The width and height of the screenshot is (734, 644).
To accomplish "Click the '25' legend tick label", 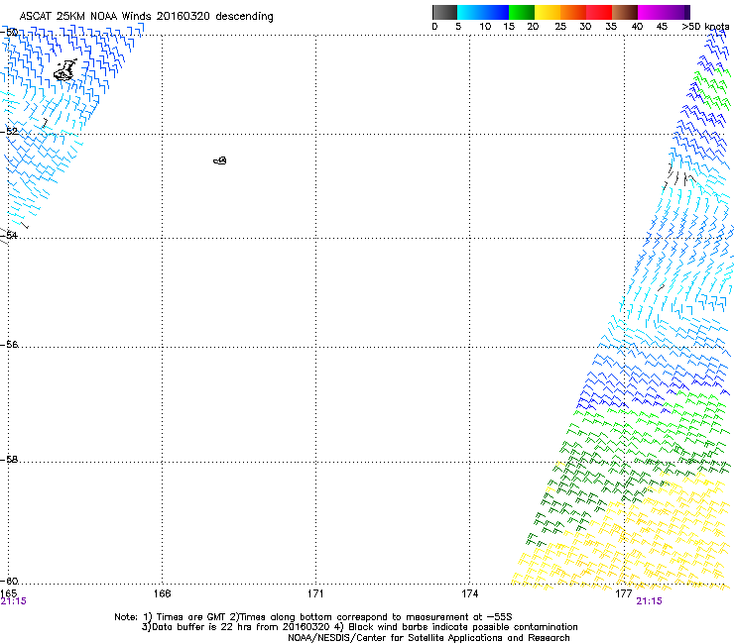I will coord(560,27).
